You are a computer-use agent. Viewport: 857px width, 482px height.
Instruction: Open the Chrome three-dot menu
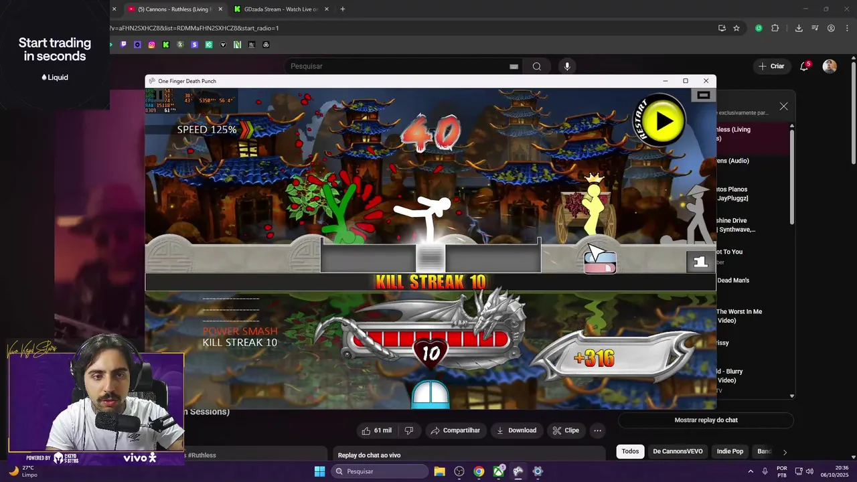coord(847,28)
